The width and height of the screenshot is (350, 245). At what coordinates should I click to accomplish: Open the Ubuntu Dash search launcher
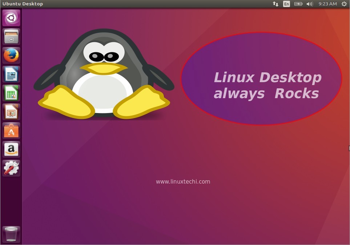pos(11,18)
